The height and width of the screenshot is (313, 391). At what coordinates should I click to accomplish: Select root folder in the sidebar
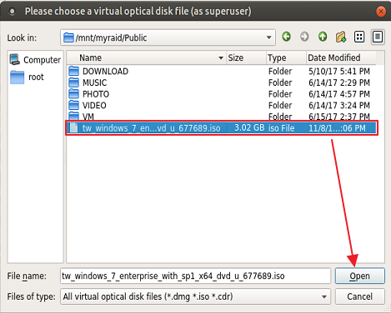point(27,77)
